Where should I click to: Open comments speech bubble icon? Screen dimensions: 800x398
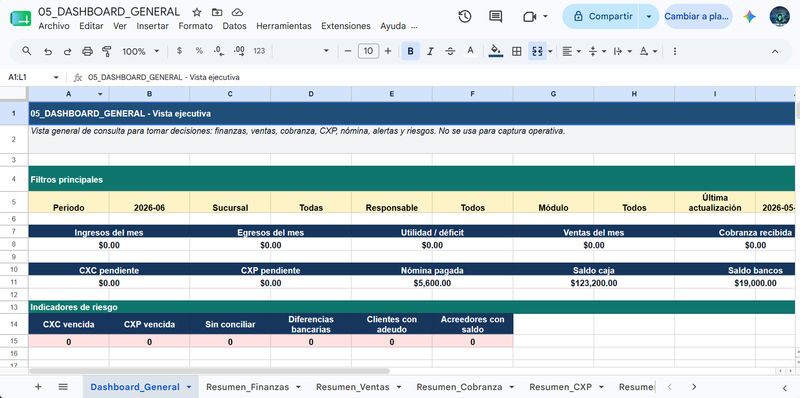click(495, 16)
